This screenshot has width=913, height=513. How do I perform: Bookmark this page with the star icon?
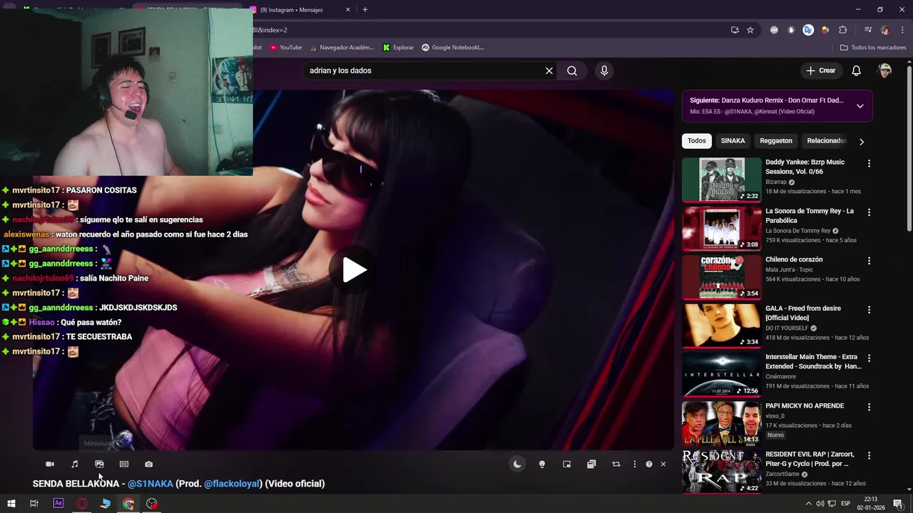[x=750, y=30]
